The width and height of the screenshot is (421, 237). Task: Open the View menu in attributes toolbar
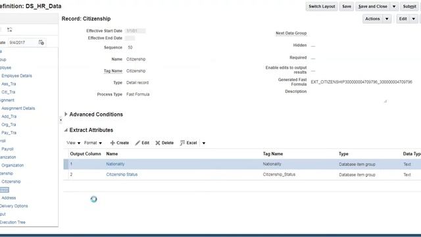coord(73,143)
